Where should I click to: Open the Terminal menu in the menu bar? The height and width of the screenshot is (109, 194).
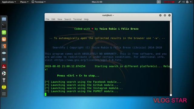pos(78,19)
